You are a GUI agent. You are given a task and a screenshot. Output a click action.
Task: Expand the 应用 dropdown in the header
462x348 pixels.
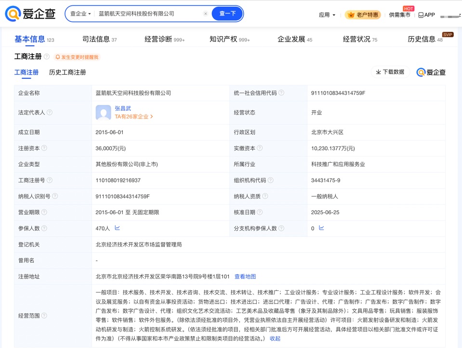[x=327, y=15]
